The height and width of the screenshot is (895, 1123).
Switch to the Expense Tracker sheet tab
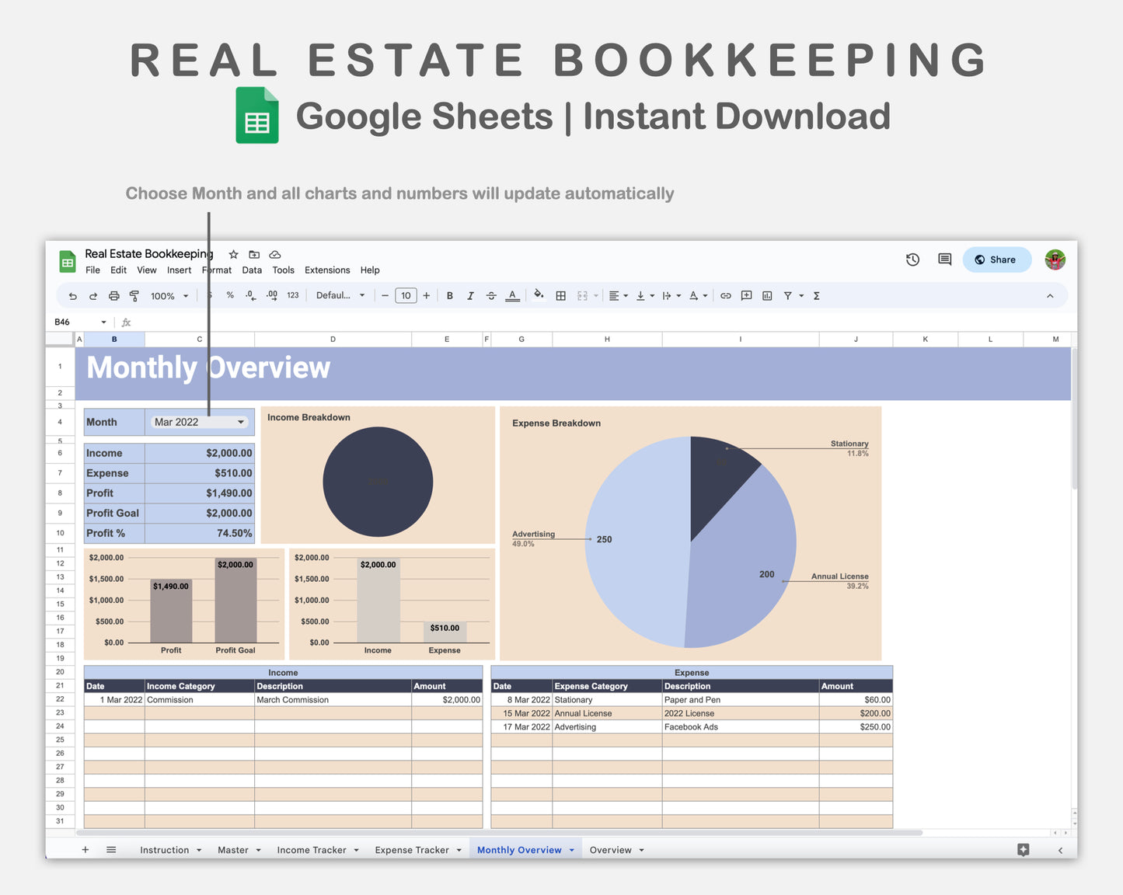point(412,850)
